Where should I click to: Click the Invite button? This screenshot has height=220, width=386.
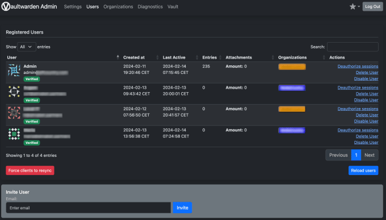point(182,207)
